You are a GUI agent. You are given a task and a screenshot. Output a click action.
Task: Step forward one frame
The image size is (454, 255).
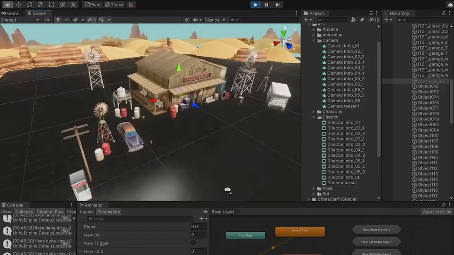[x=278, y=5]
